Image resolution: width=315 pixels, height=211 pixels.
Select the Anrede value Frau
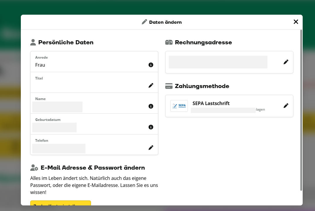(x=40, y=65)
